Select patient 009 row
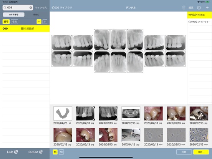Screen dimensions: 212x159 click(x=25, y=28)
